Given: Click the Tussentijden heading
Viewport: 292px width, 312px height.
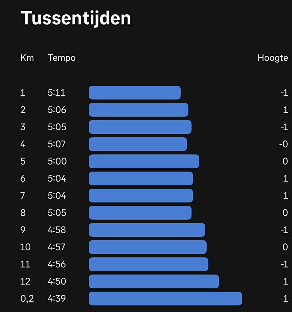Looking at the screenshot, I should tap(76, 18).
